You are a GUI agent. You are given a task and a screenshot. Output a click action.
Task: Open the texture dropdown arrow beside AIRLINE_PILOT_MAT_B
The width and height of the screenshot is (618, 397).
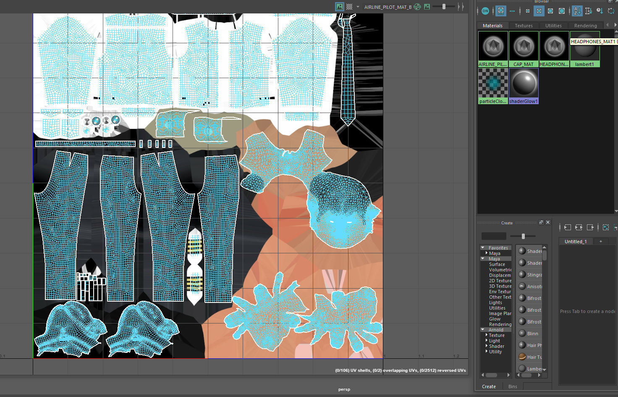(358, 7)
